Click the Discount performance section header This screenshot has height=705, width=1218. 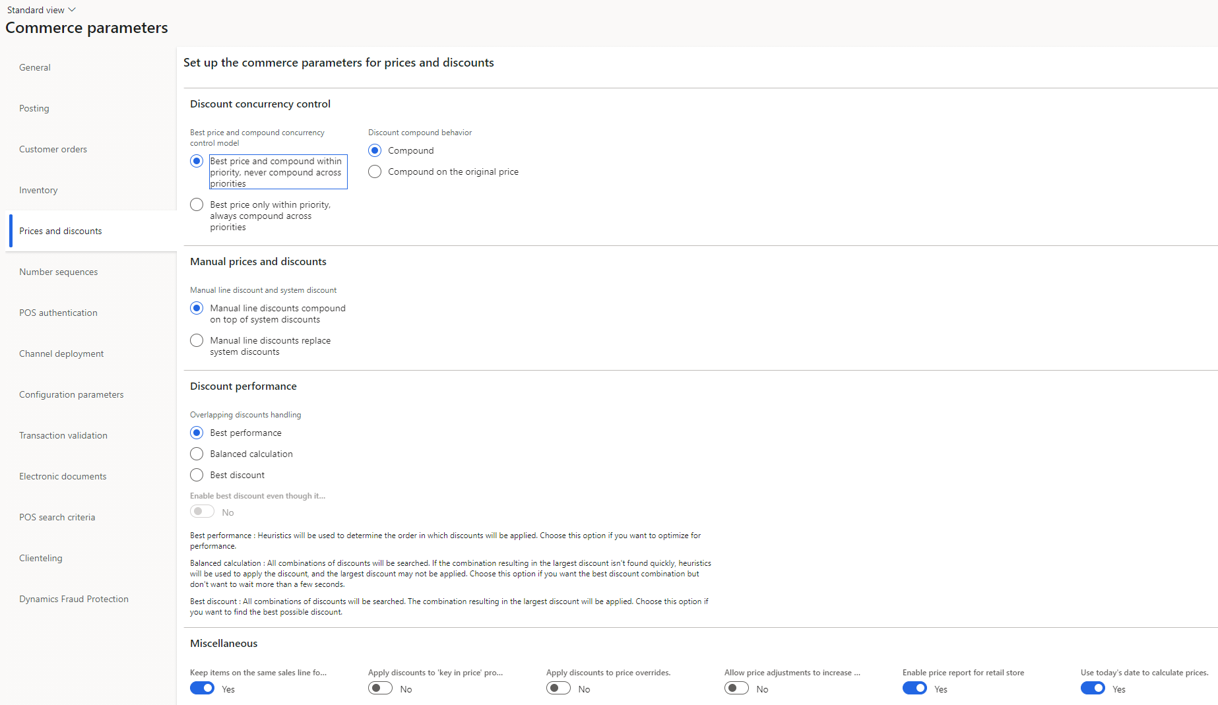pos(243,386)
